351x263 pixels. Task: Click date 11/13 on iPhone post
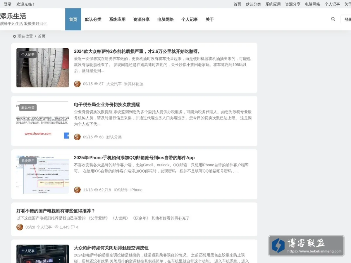(x=88, y=190)
